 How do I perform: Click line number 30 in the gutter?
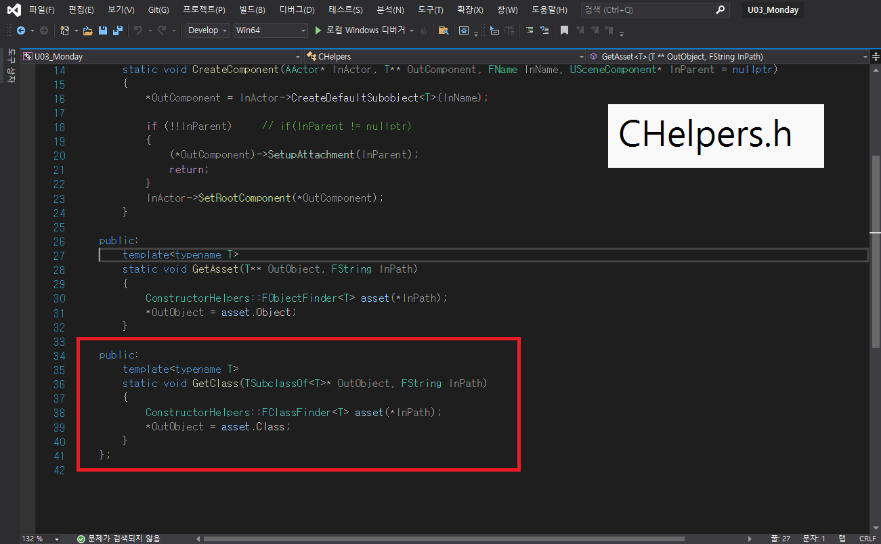58,298
